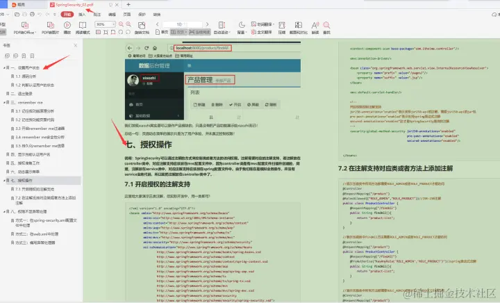The image size is (500, 303).
Task: Switch to the 页面 ribbon tab
Action: [127, 15]
